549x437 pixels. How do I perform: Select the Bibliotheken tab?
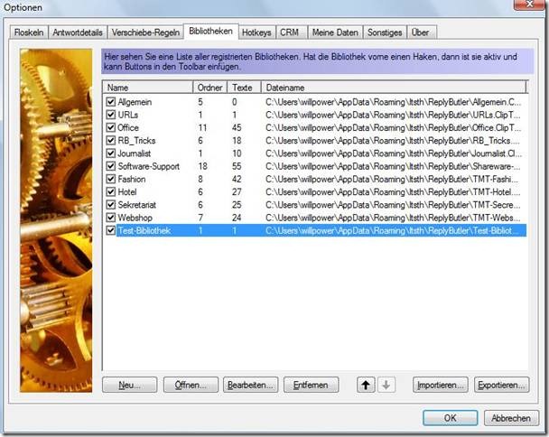210,31
